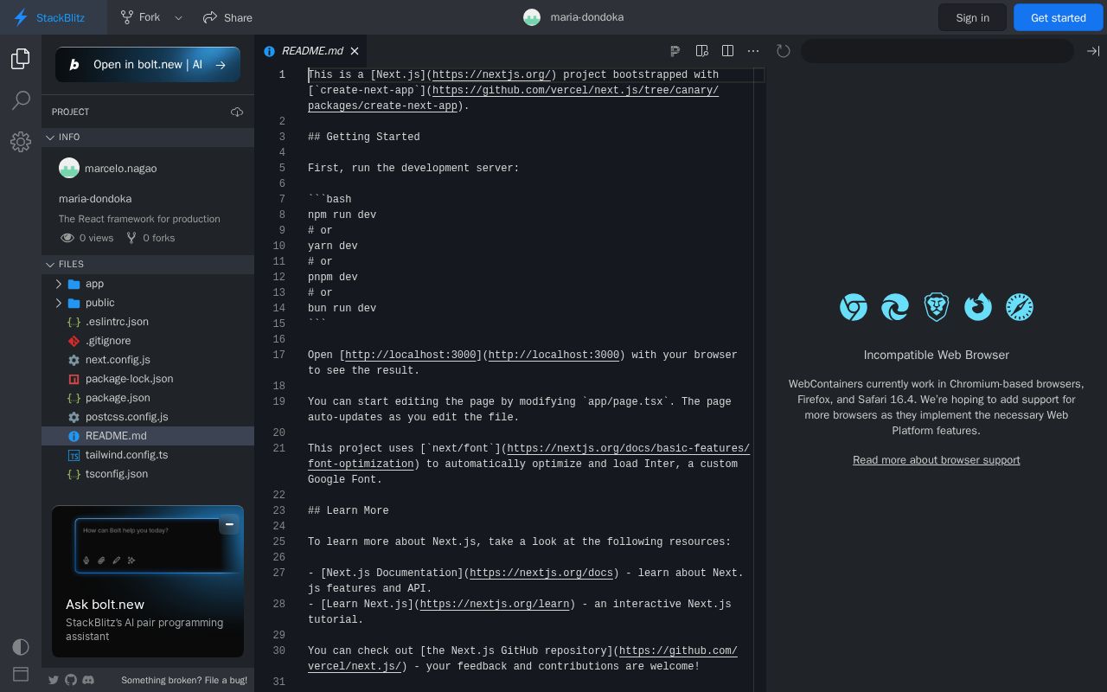
Task: Click the cloud download project icon
Action: coord(237,112)
